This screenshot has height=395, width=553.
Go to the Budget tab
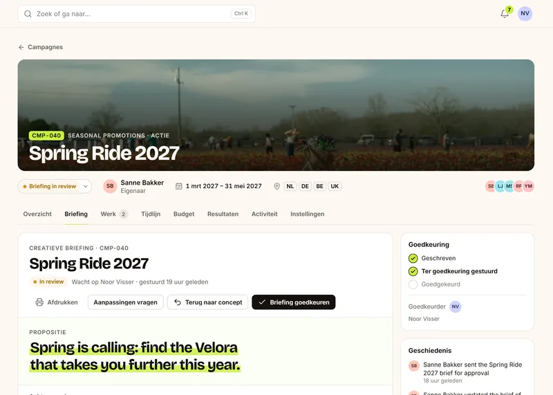pyautogui.click(x=184, y=214)
